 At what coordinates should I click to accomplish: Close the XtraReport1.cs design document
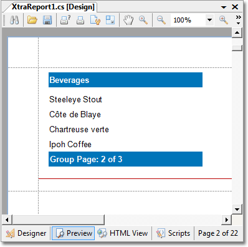click(235, 7)
